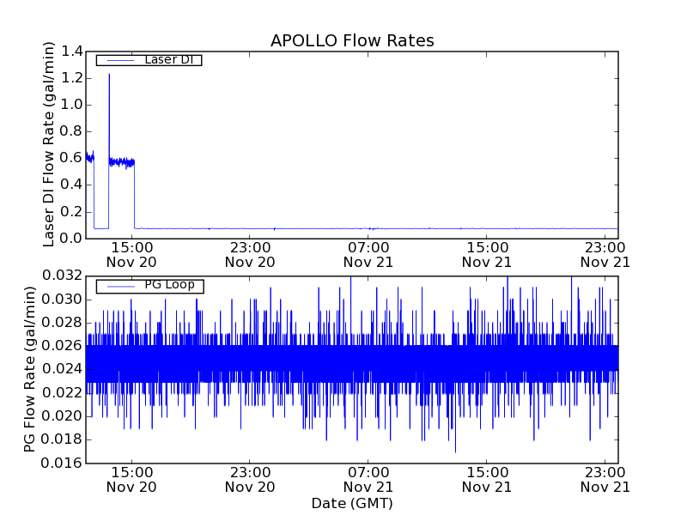Click the blue line sample in PG Loop legend
The image size is (687, 515).
(x=119, y=285)
